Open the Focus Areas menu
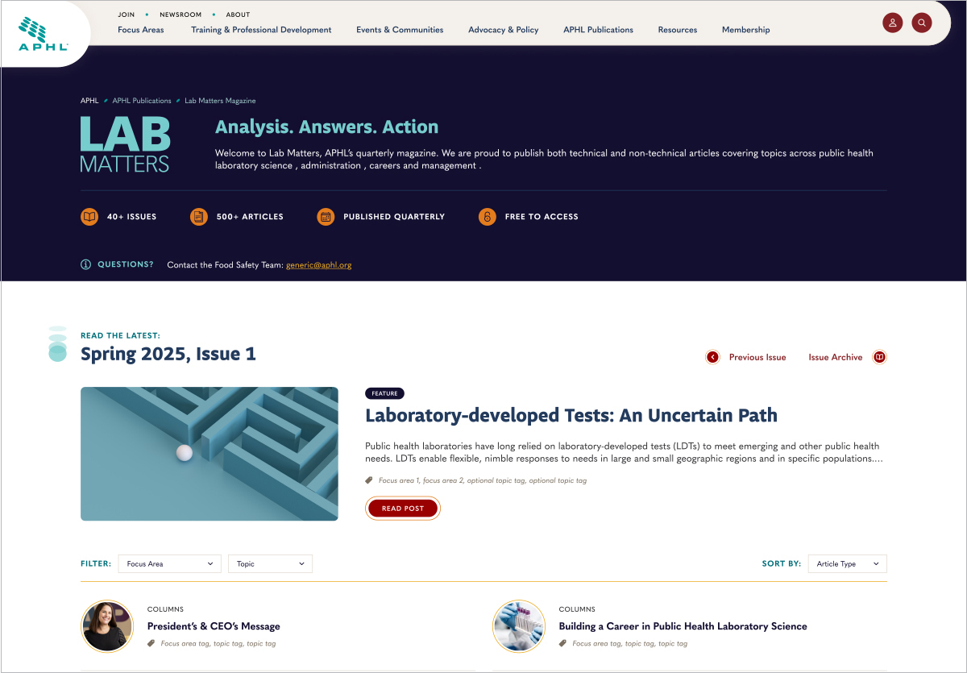Viewport: 967px width, 673px height. point(141,30)
